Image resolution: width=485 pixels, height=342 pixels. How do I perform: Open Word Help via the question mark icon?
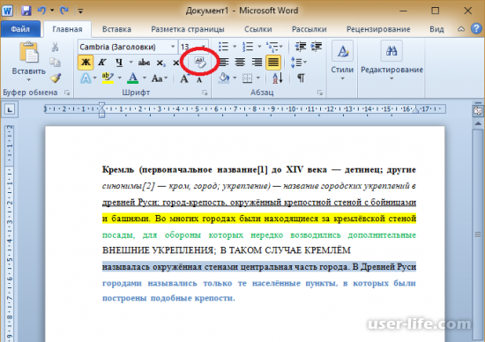(476, 29)
